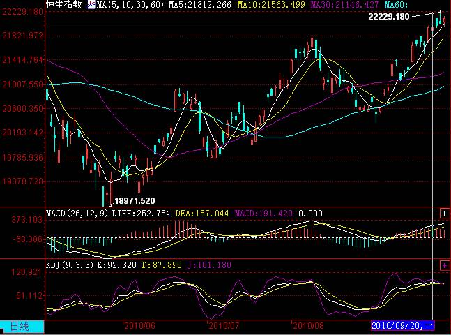Click the MA indicator chart icon
The width and height of the screenshot is (451, 335).
tap(91, 4)
